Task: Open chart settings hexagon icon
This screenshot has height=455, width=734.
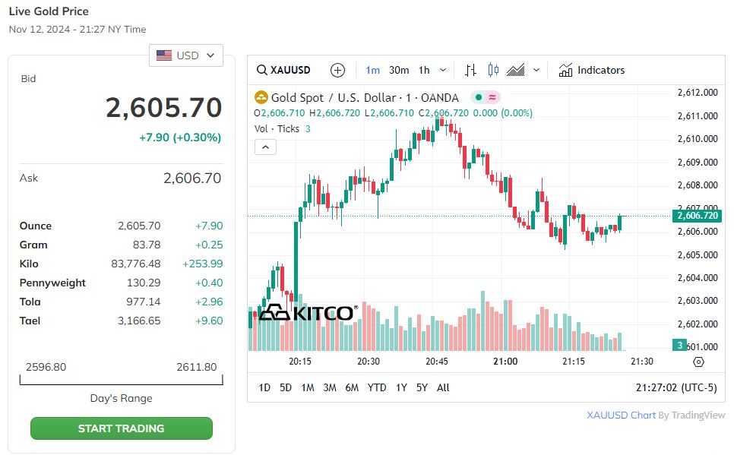Action: (x=699, y=362)
